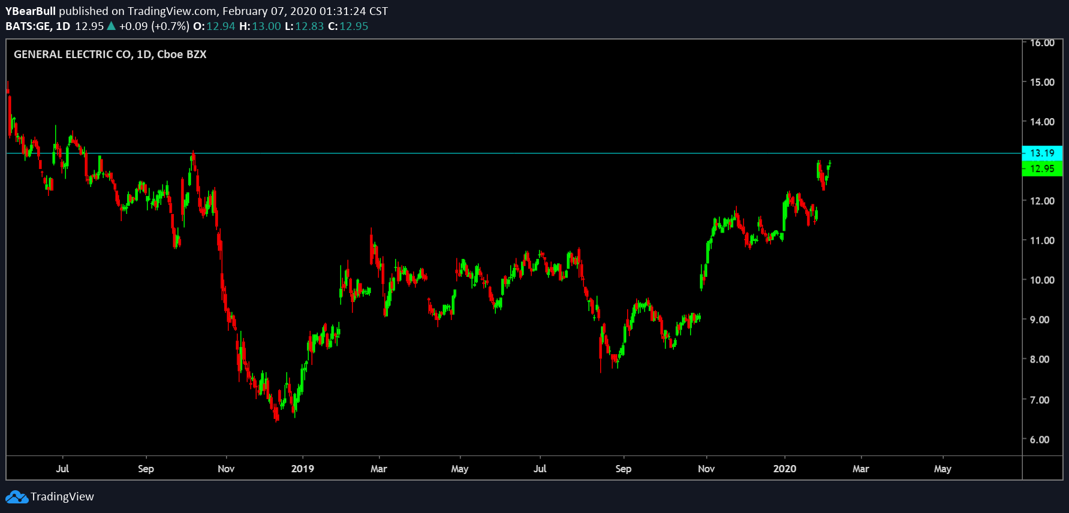Select the YBearBull author name
1069x513 pixels.
click(31, 11)
